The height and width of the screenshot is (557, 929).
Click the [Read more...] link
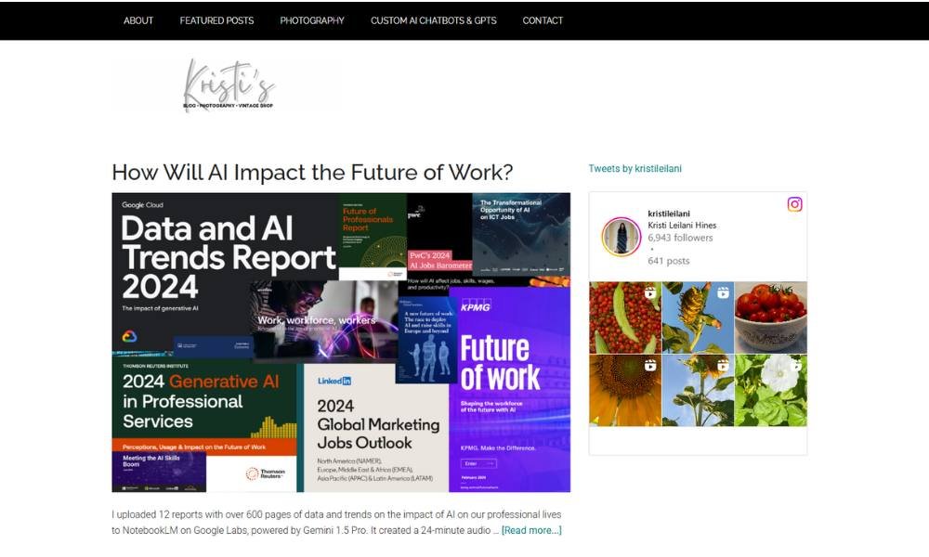point(531,530)
